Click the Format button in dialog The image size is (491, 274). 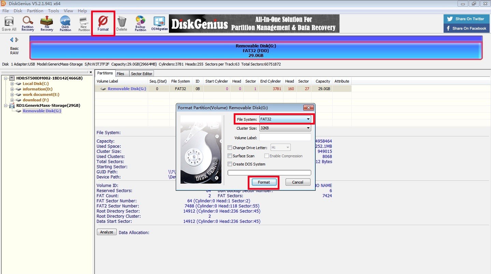pos(264,182)
